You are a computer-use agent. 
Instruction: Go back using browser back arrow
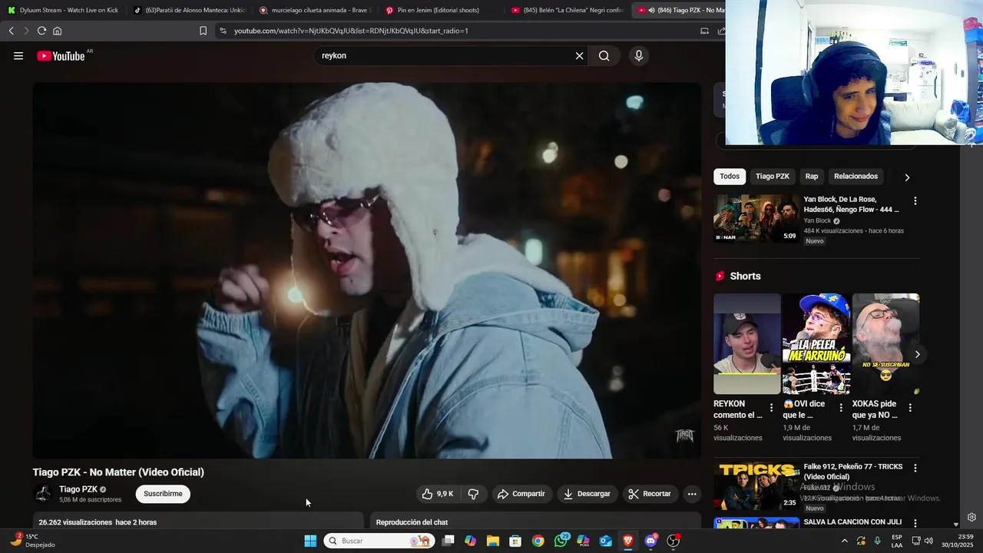(x=11, y=31)
